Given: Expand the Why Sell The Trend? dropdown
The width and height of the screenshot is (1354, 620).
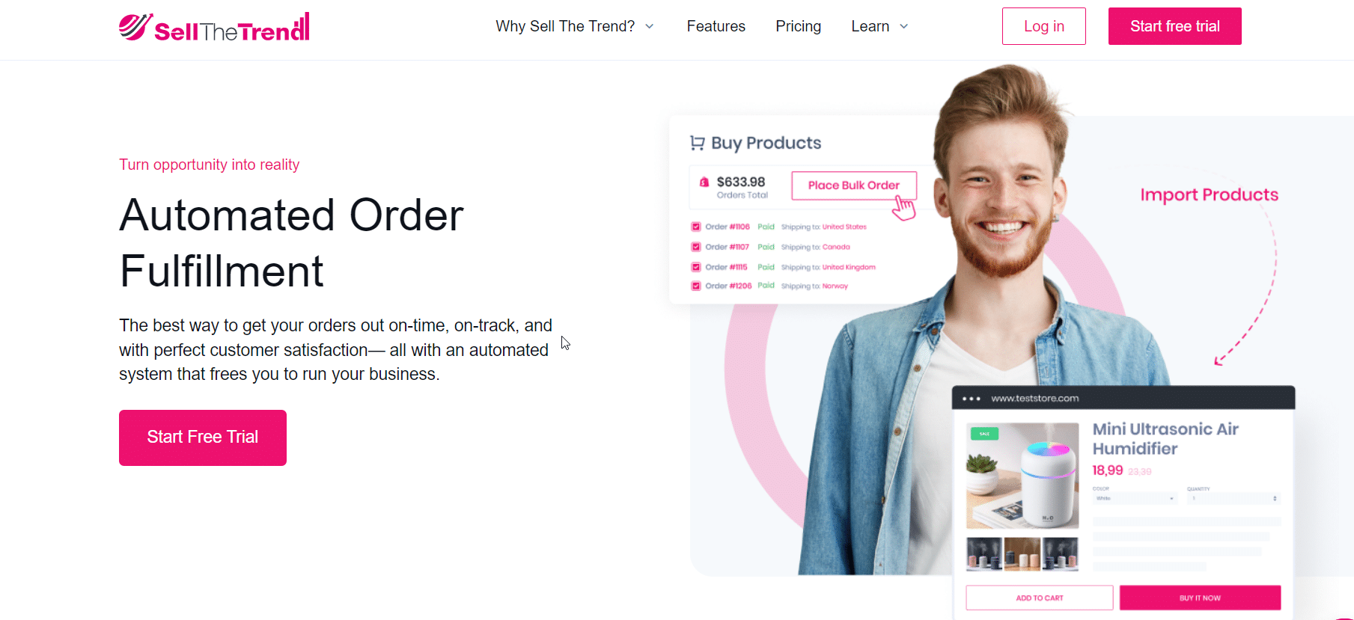Looking at the screenshot, I should 575,26.
